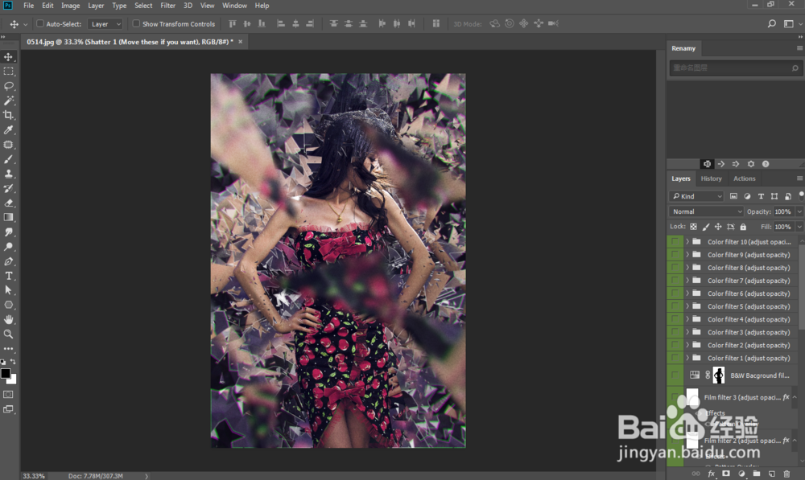Select the Lasso tool
This screenshot has height=480, width=805.
pyautogui.click(x=9, y=86)
